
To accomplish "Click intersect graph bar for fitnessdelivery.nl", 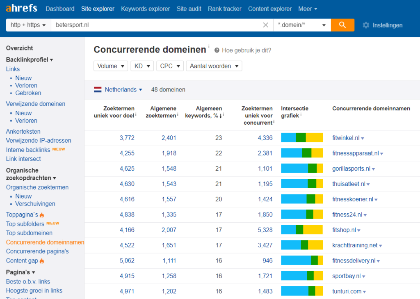I will click(x=302, y=260).
